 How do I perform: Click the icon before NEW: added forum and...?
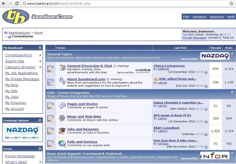coord(156,79)
